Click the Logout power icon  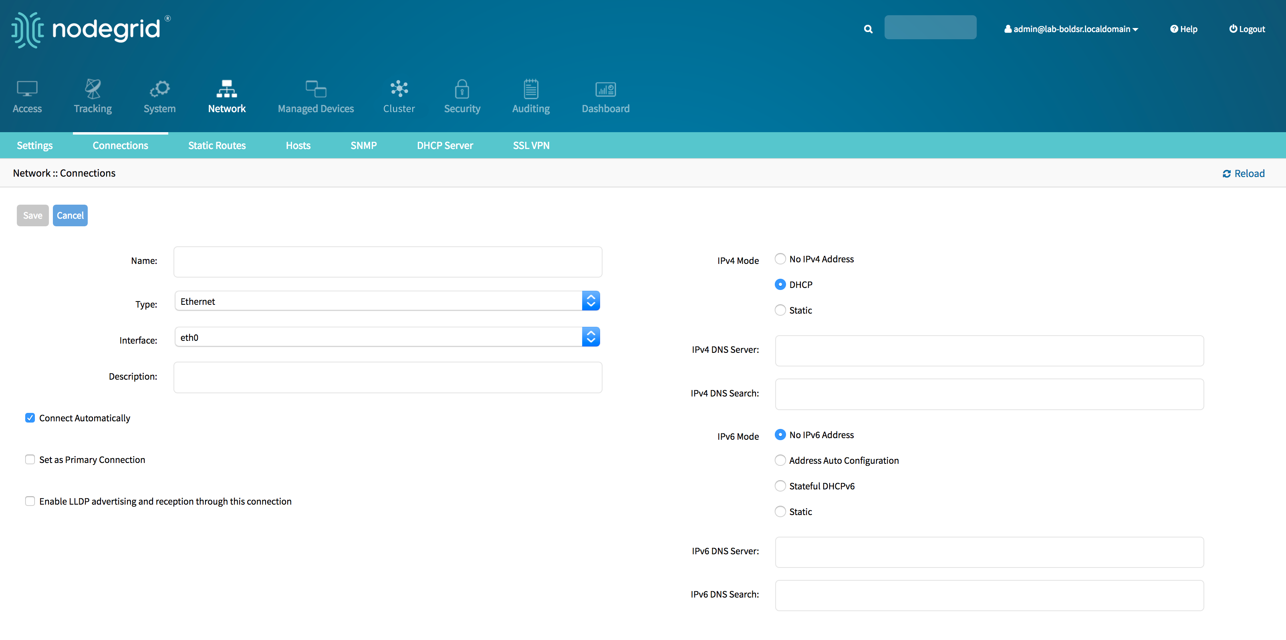1233,28
